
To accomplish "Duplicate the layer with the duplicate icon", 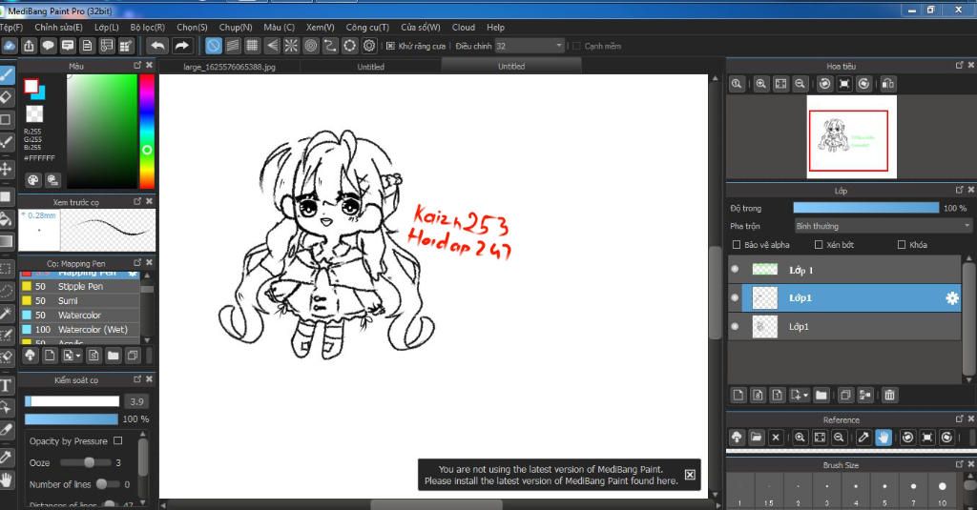I will tap(845, 395).
